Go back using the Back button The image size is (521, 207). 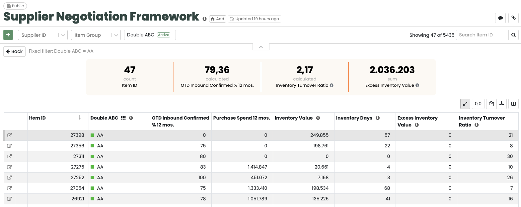pos(15,51)
